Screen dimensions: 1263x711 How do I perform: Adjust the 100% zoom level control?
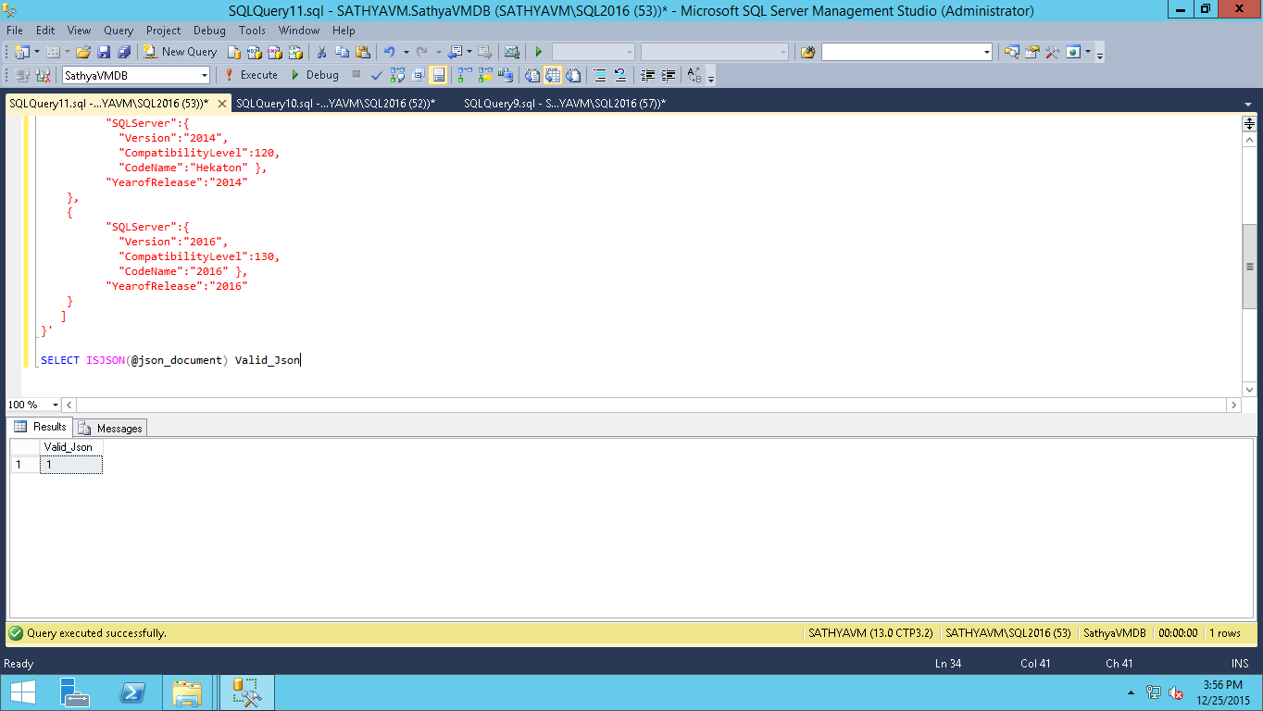[32, 405]
